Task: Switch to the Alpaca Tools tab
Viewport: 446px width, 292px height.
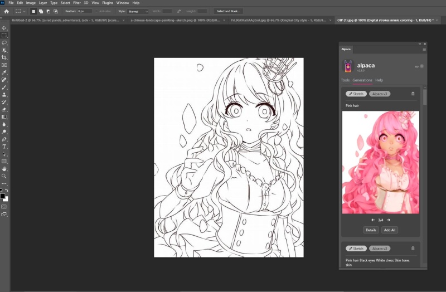Action: click(x=345, y=80)
